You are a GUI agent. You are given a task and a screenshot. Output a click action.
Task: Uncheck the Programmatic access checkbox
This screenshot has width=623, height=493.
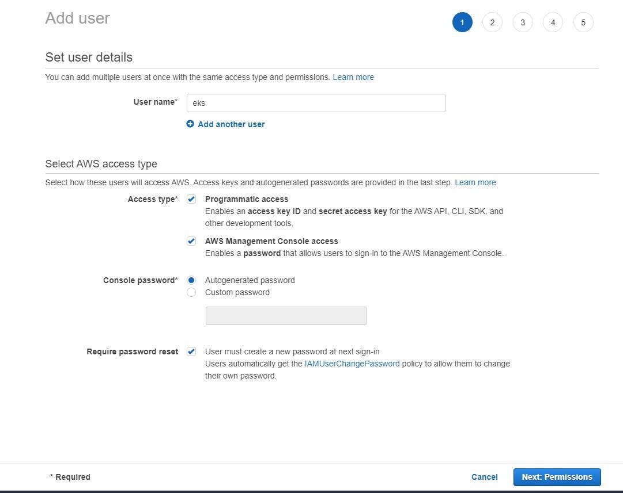(x=191, y=198)
